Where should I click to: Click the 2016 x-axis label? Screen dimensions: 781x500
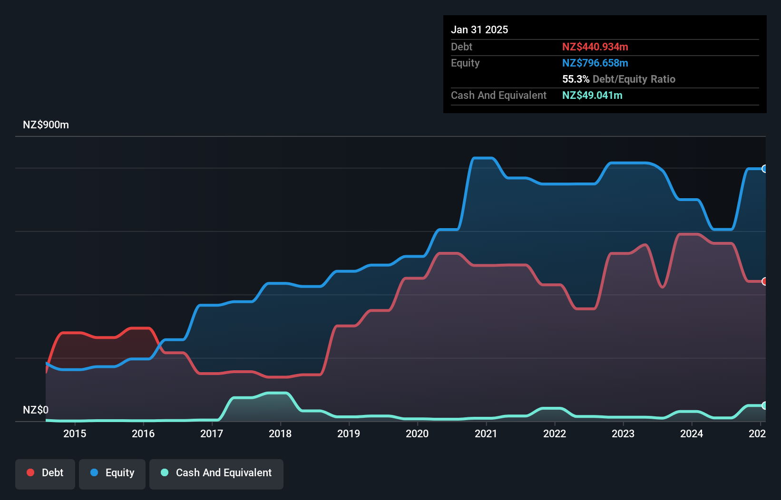click(143, 433)
